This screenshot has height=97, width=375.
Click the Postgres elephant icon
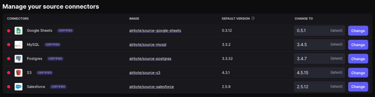point(19,59)
